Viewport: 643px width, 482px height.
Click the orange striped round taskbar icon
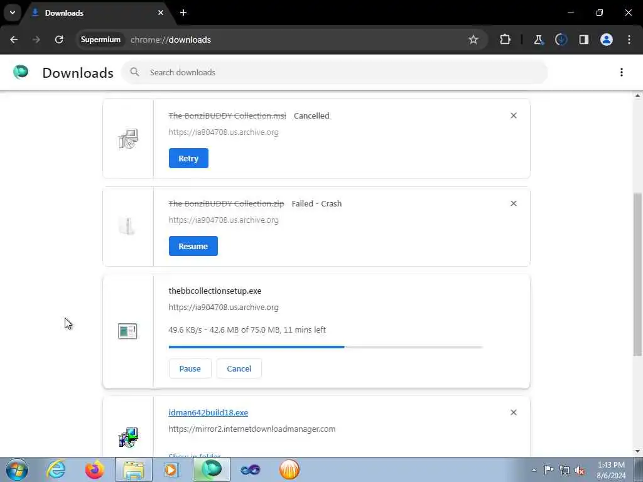tap(289, 469)
